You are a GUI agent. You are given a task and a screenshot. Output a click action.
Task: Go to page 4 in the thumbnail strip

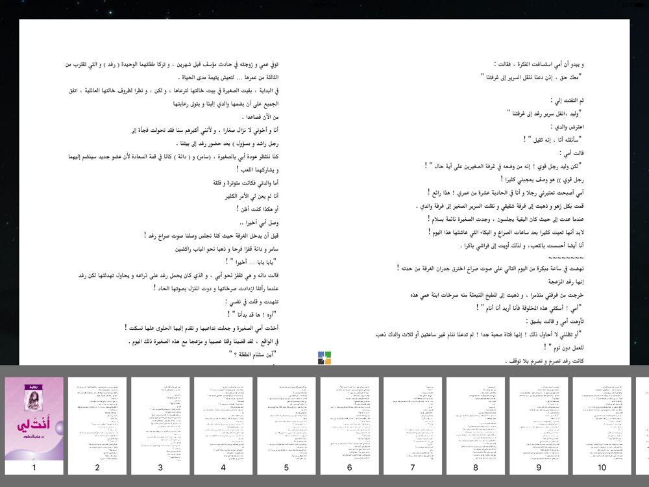pos(223,425)
